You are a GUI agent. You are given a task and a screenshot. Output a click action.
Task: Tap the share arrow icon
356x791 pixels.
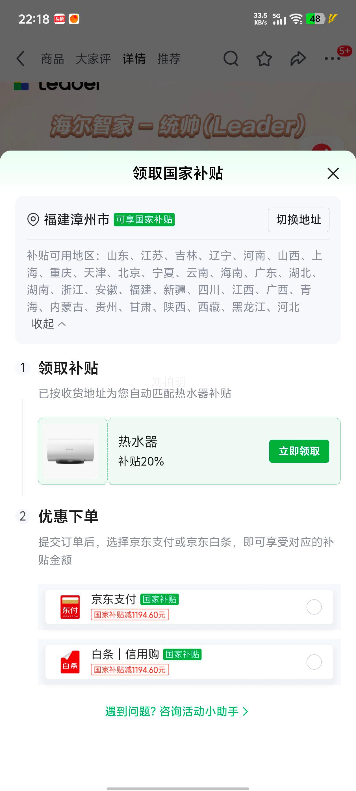tap(298, 59)
